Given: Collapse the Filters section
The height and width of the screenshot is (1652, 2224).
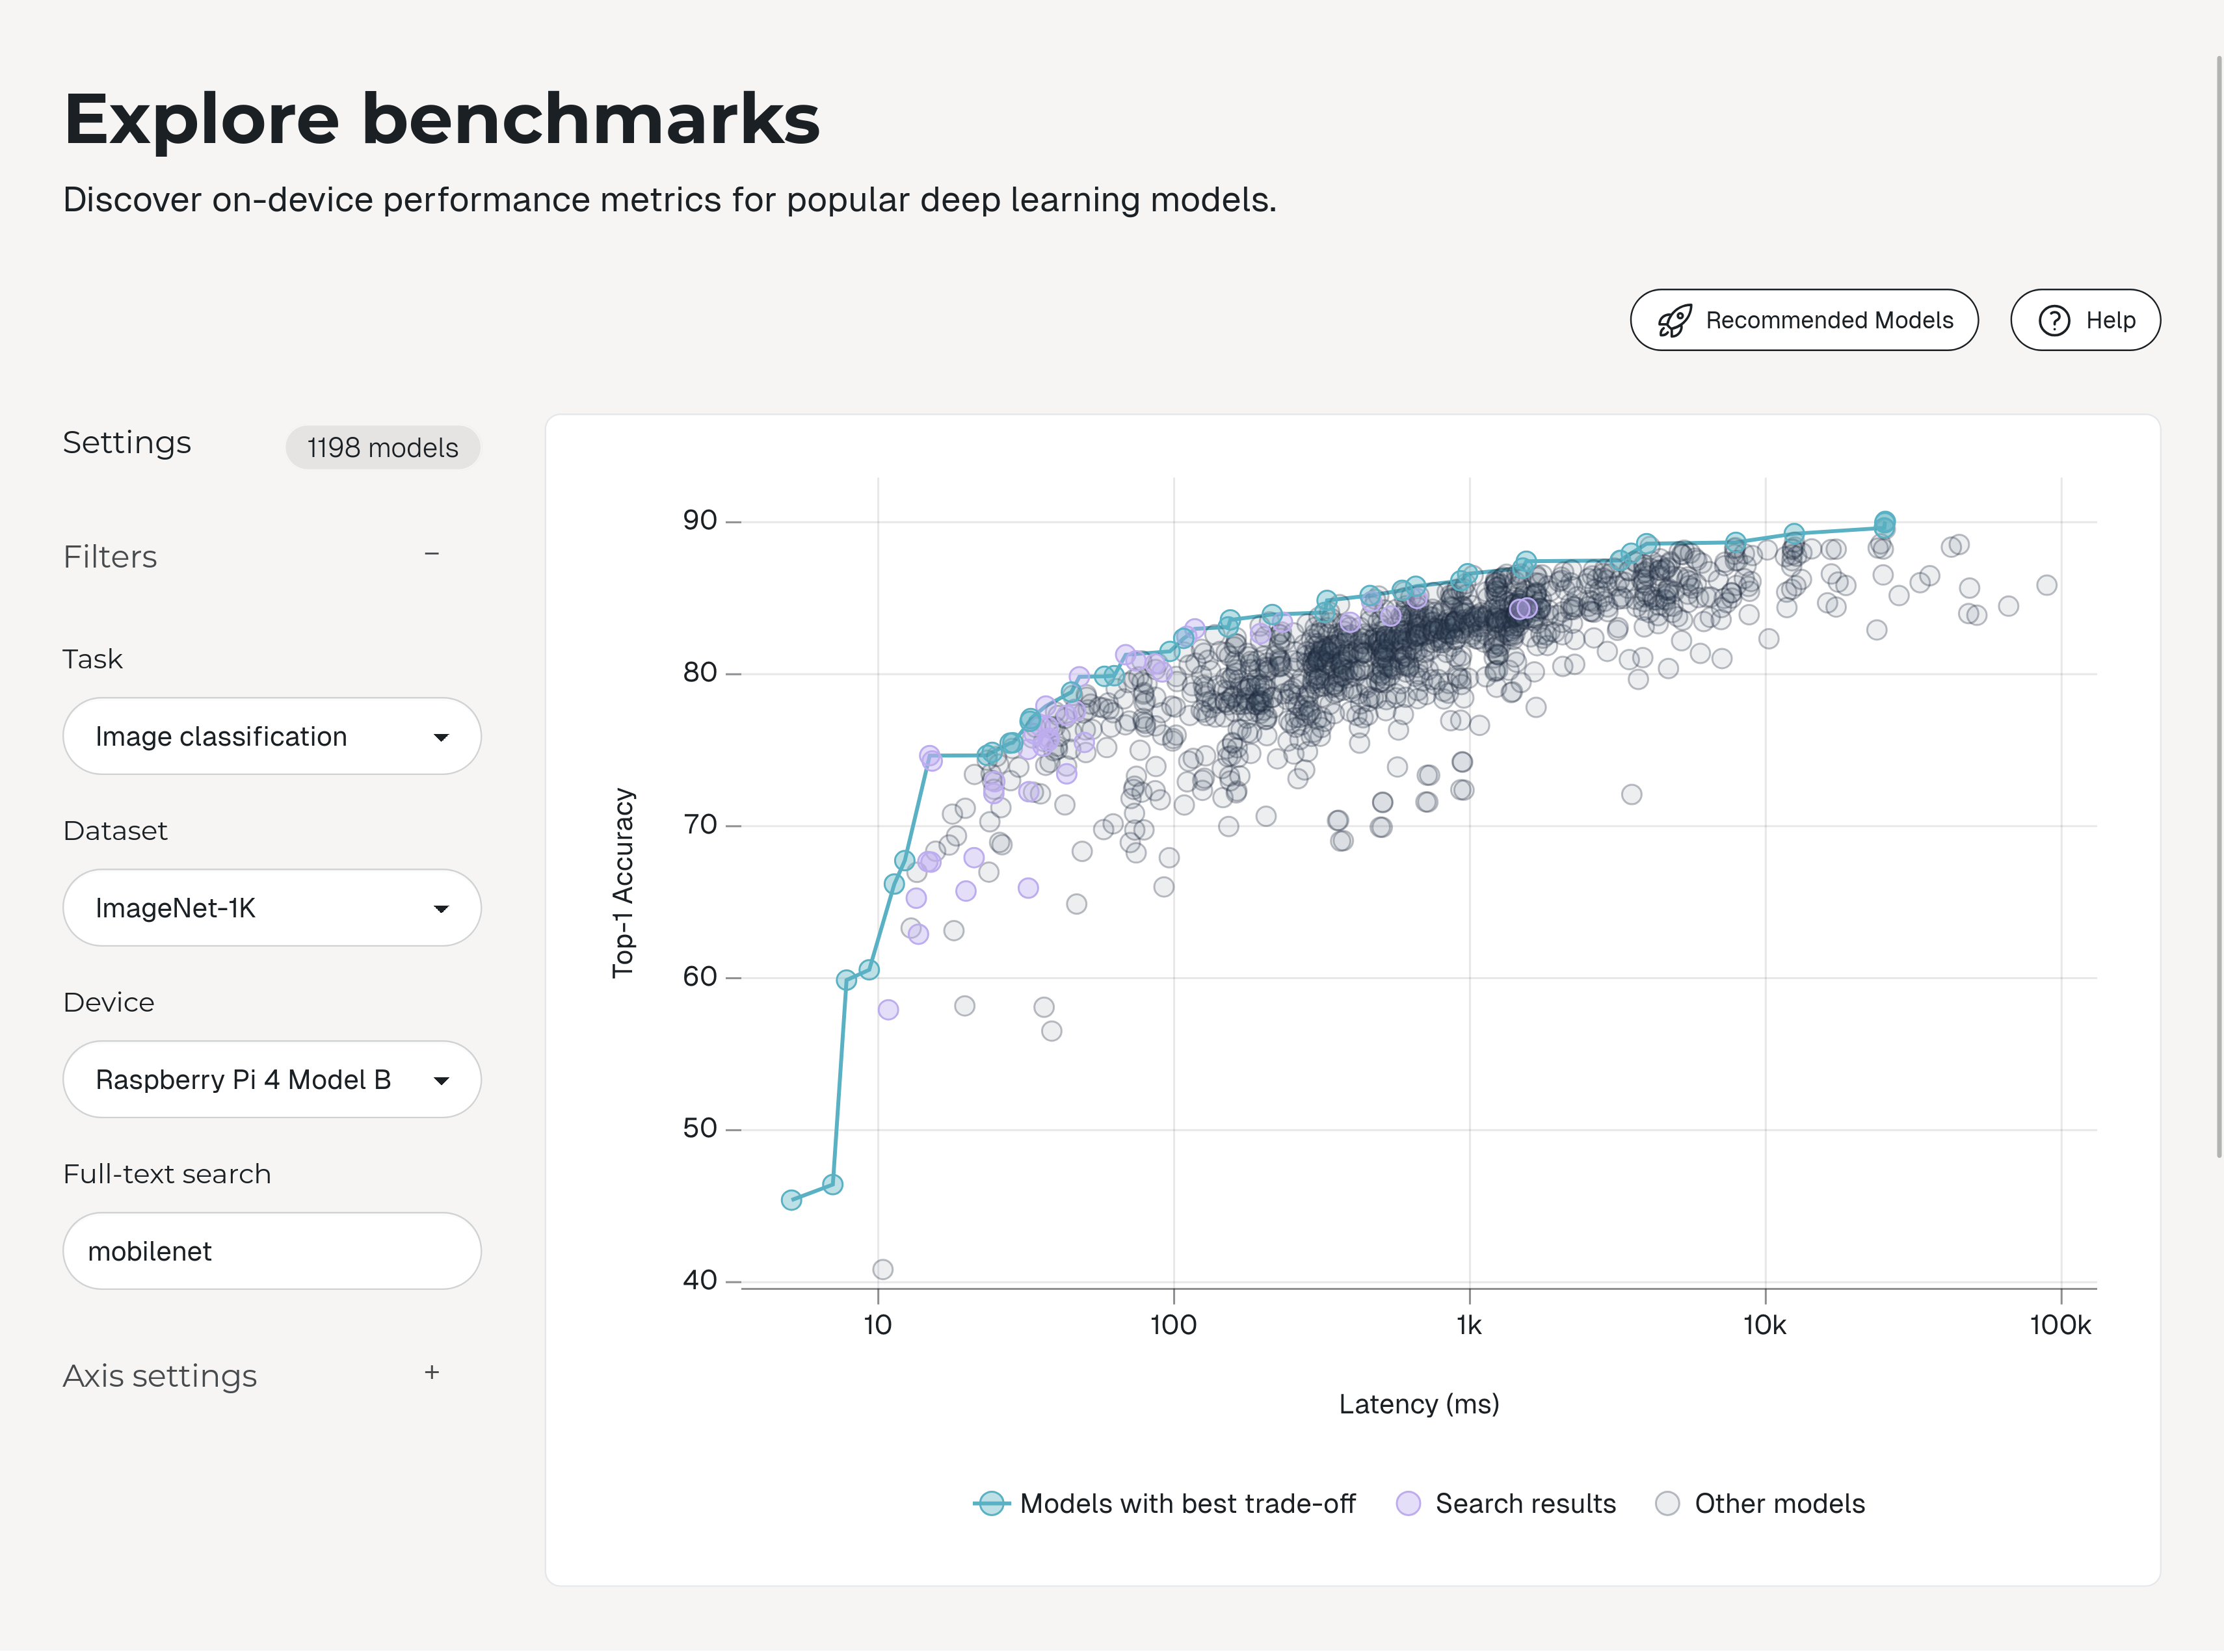Looking at the screenshot, I should click(433, 554).
